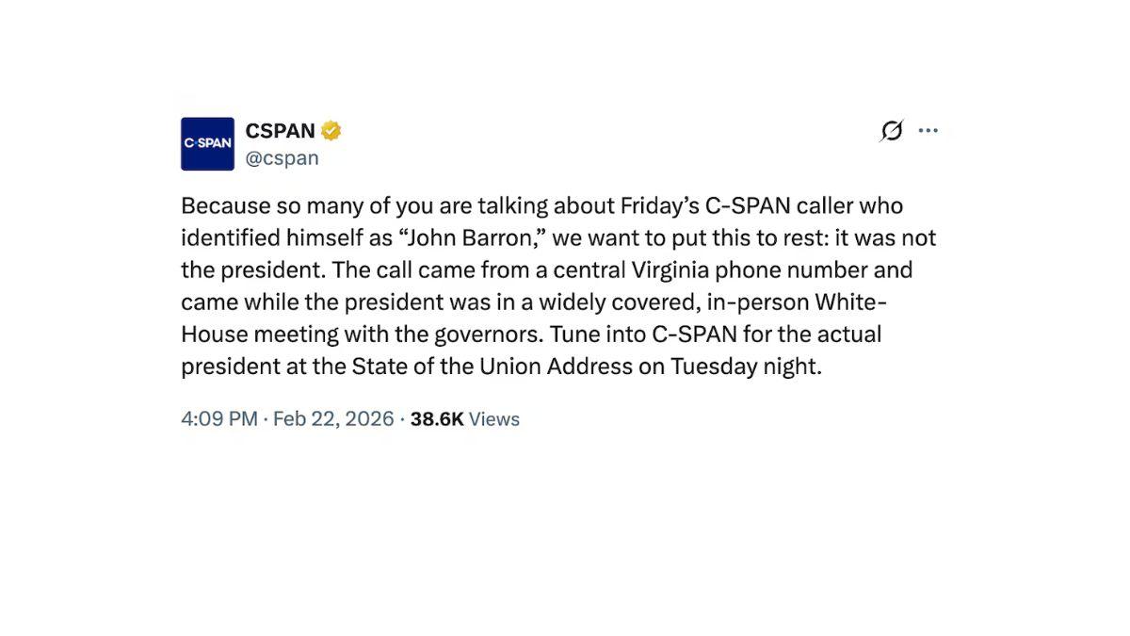The height and width of the screenshot is (636, 1130).
Task: Click the CSPAN display name
Action: click(282, 130)
